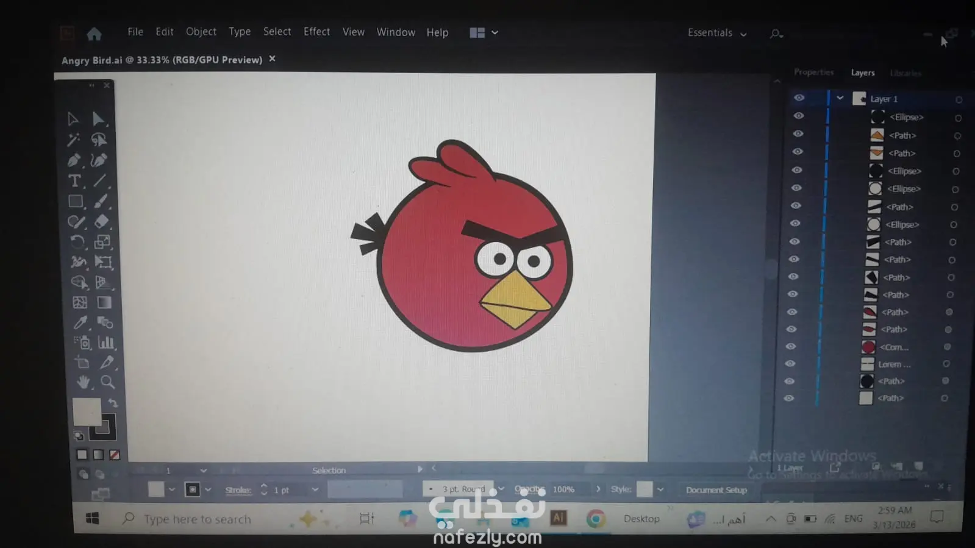Click the target circle of Lorem row

(x=946, y=364)
